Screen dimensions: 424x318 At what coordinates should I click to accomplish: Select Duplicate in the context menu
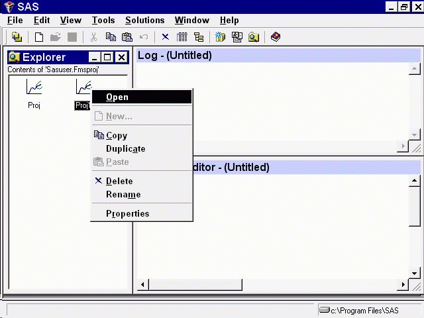(125, 148)
